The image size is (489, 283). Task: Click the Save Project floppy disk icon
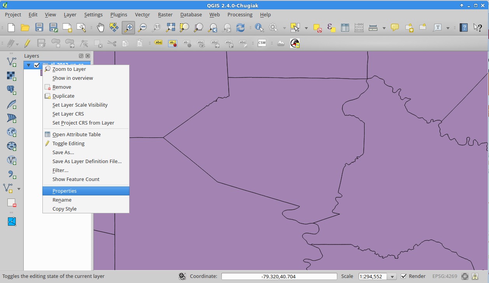coord(39,28)
